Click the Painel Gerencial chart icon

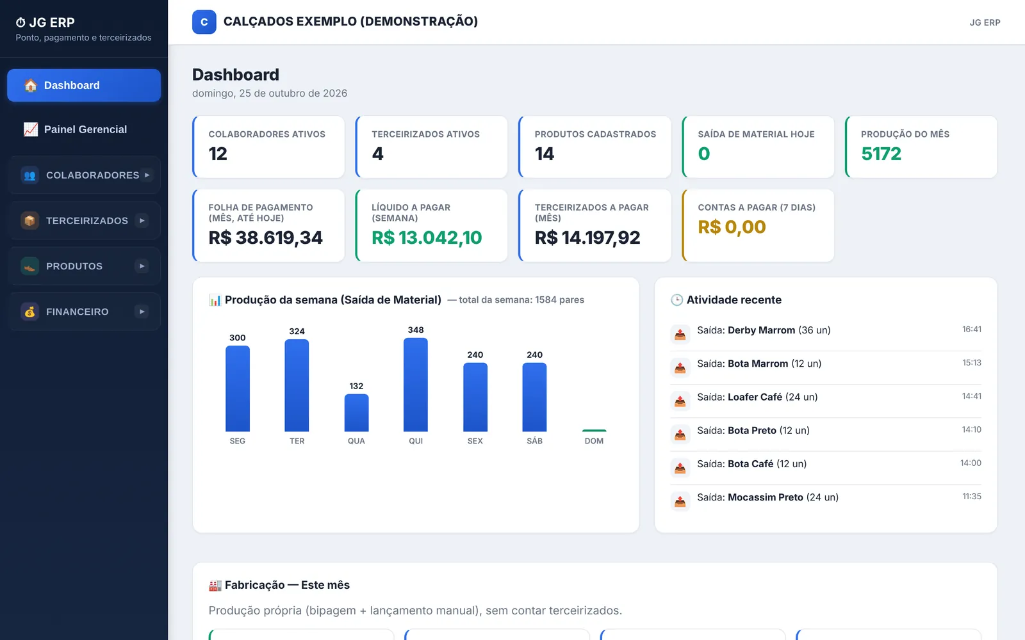[31, 129]
